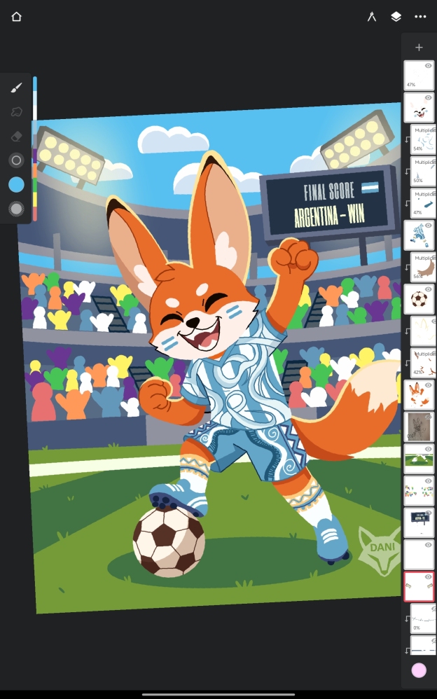Hide the fox face expression layer

click(x=428, y=97)
